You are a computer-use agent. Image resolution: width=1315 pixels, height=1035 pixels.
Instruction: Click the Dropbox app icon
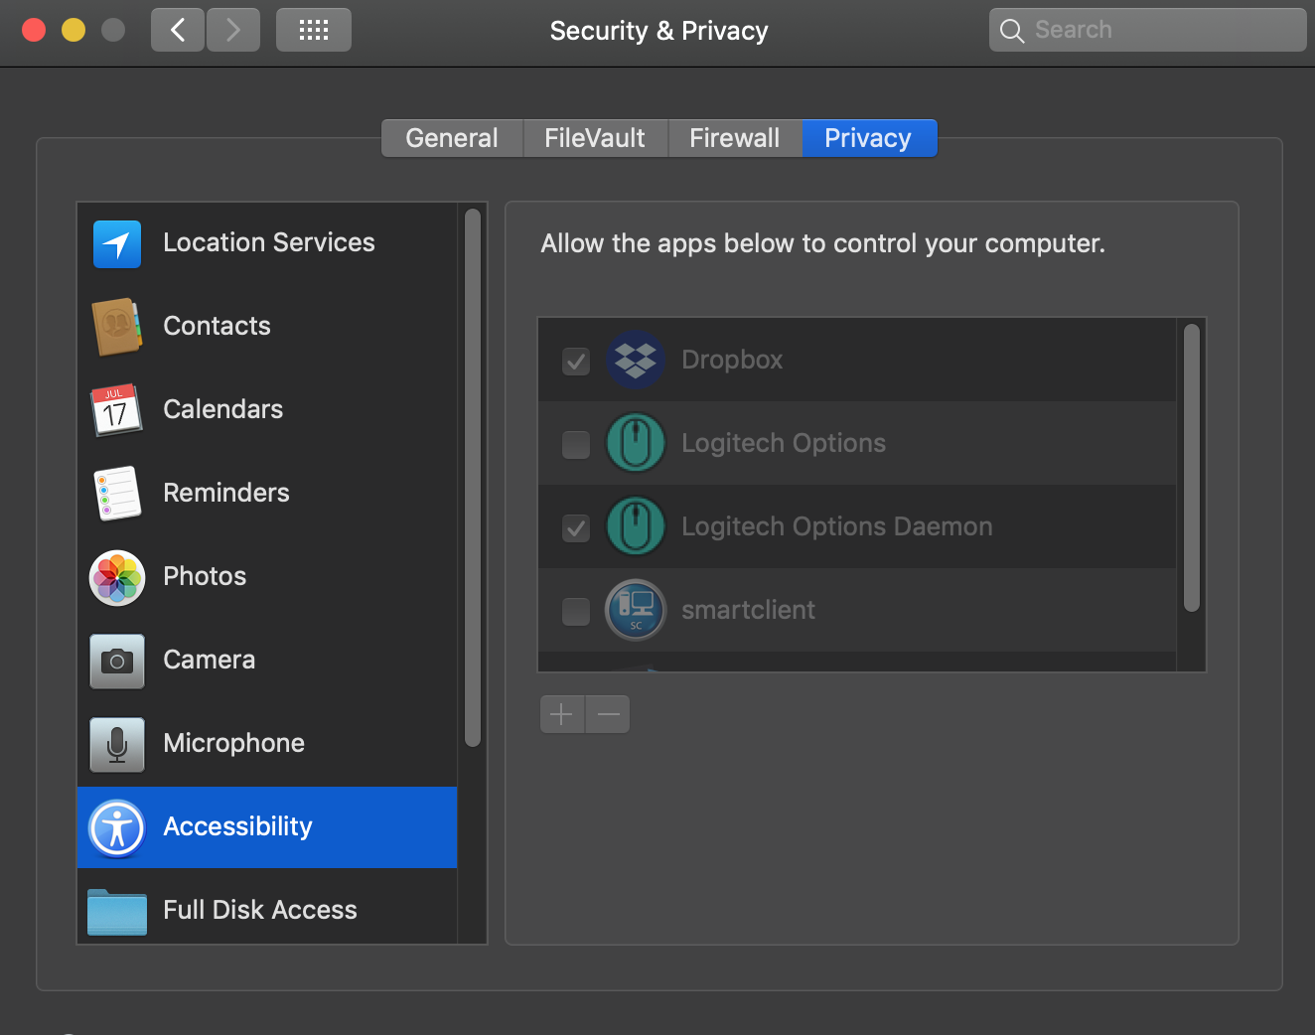(x=636, y=360)
